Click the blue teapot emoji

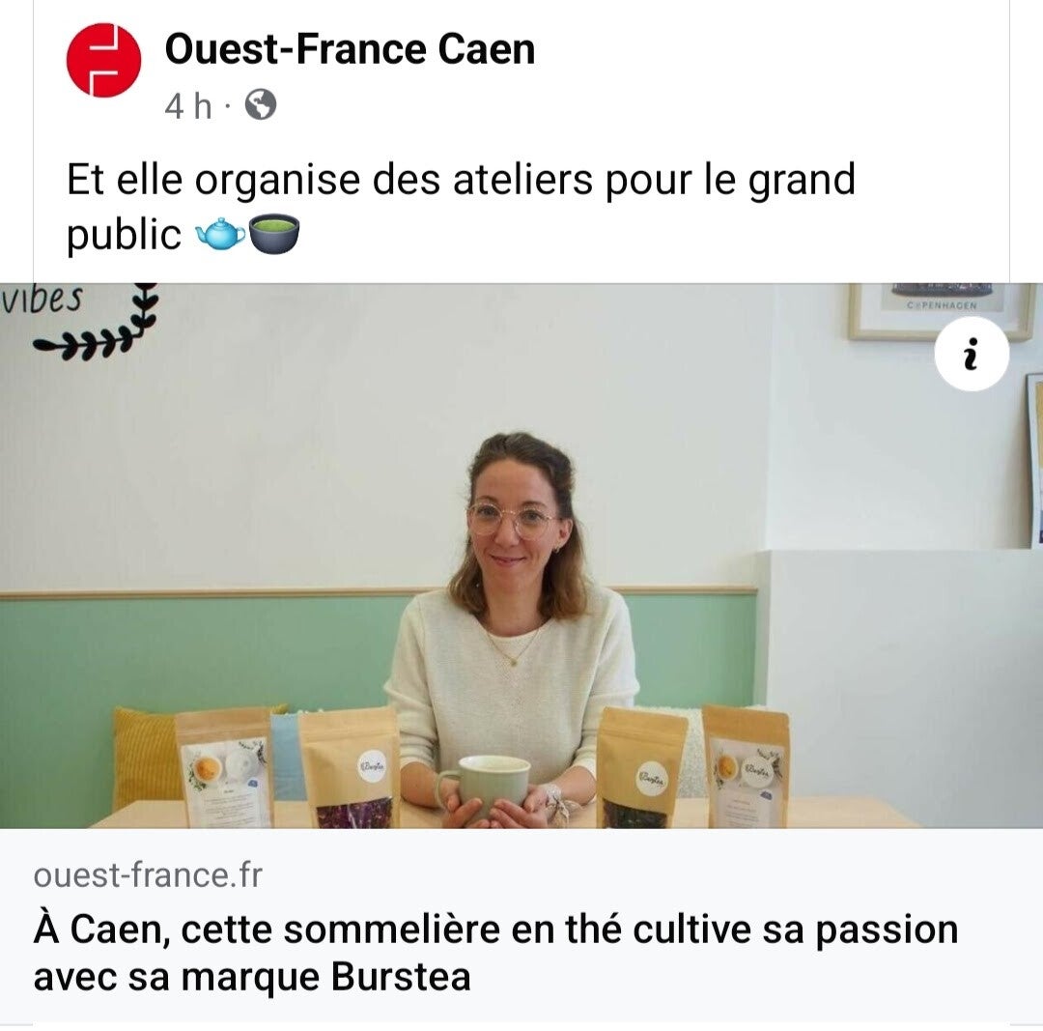[x=220, y=235]
